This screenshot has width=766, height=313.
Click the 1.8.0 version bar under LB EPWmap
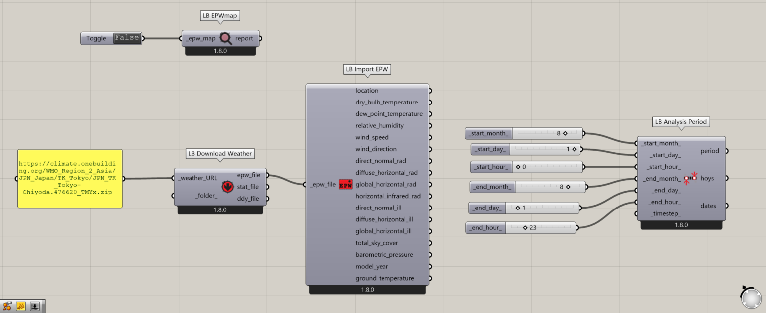[x=220, y=51]
